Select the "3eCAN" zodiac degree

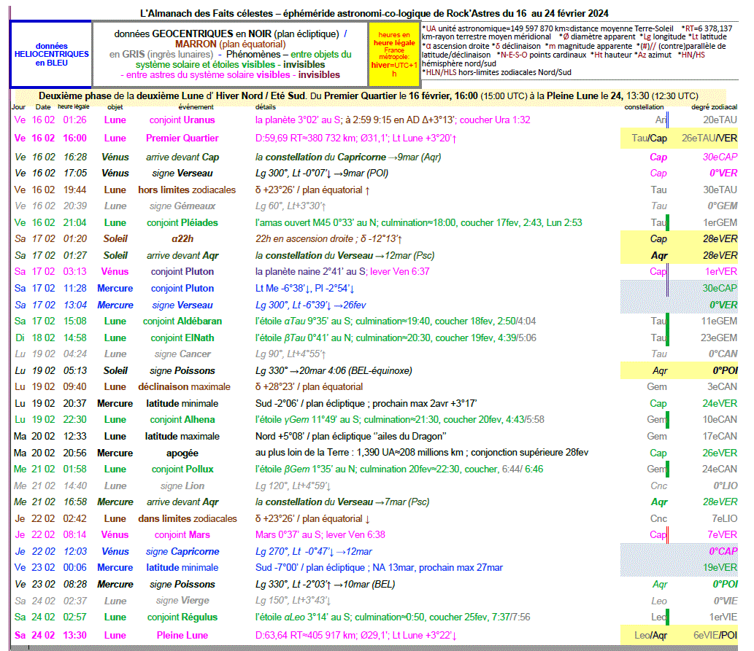pos(722,387)
